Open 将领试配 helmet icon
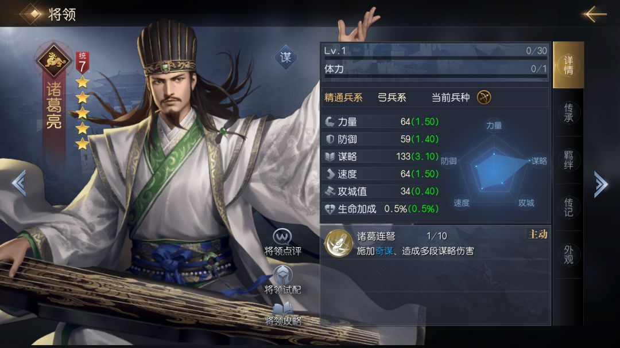 (x=283, y=275)
